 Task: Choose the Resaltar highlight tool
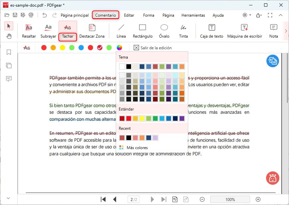tap(29, 31)
